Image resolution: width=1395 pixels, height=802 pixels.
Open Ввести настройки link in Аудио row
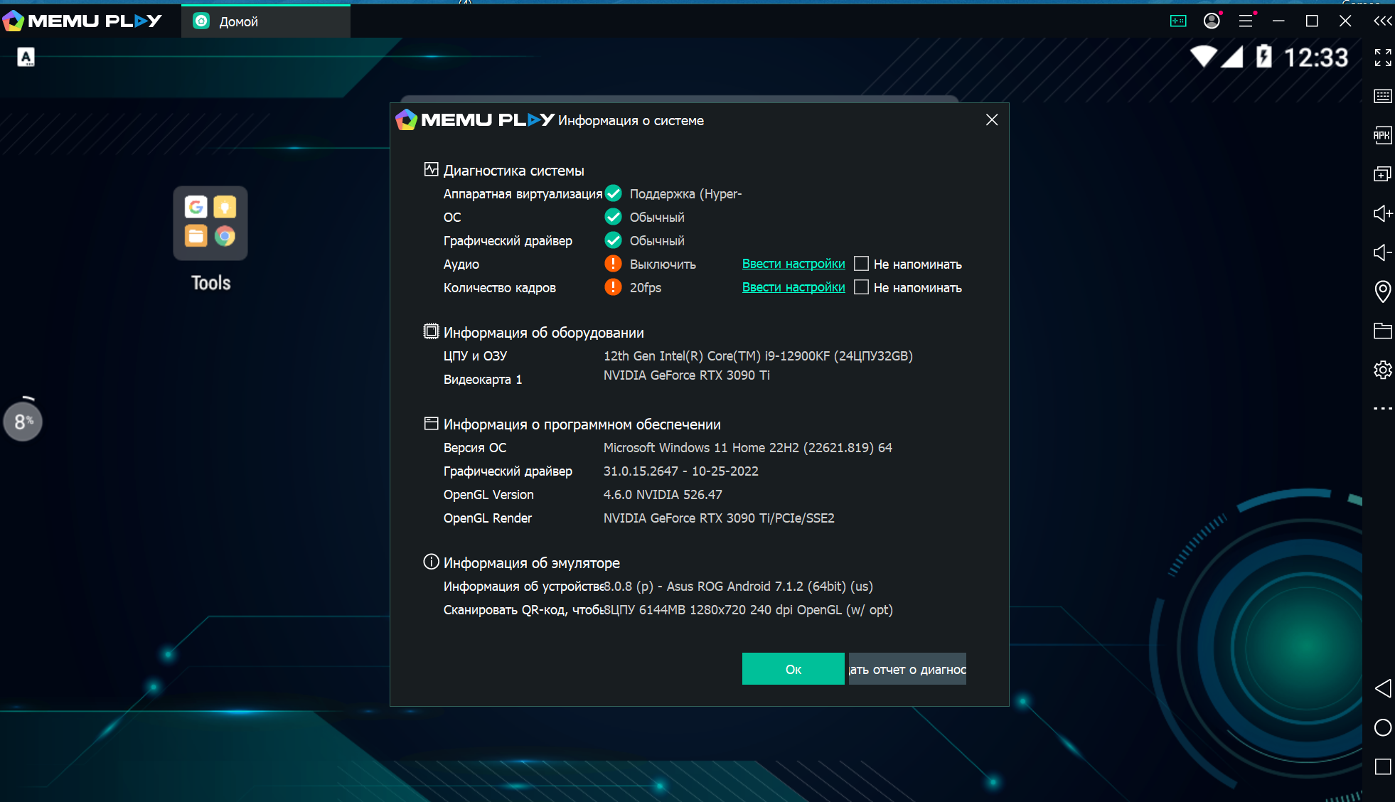(793, 264)
